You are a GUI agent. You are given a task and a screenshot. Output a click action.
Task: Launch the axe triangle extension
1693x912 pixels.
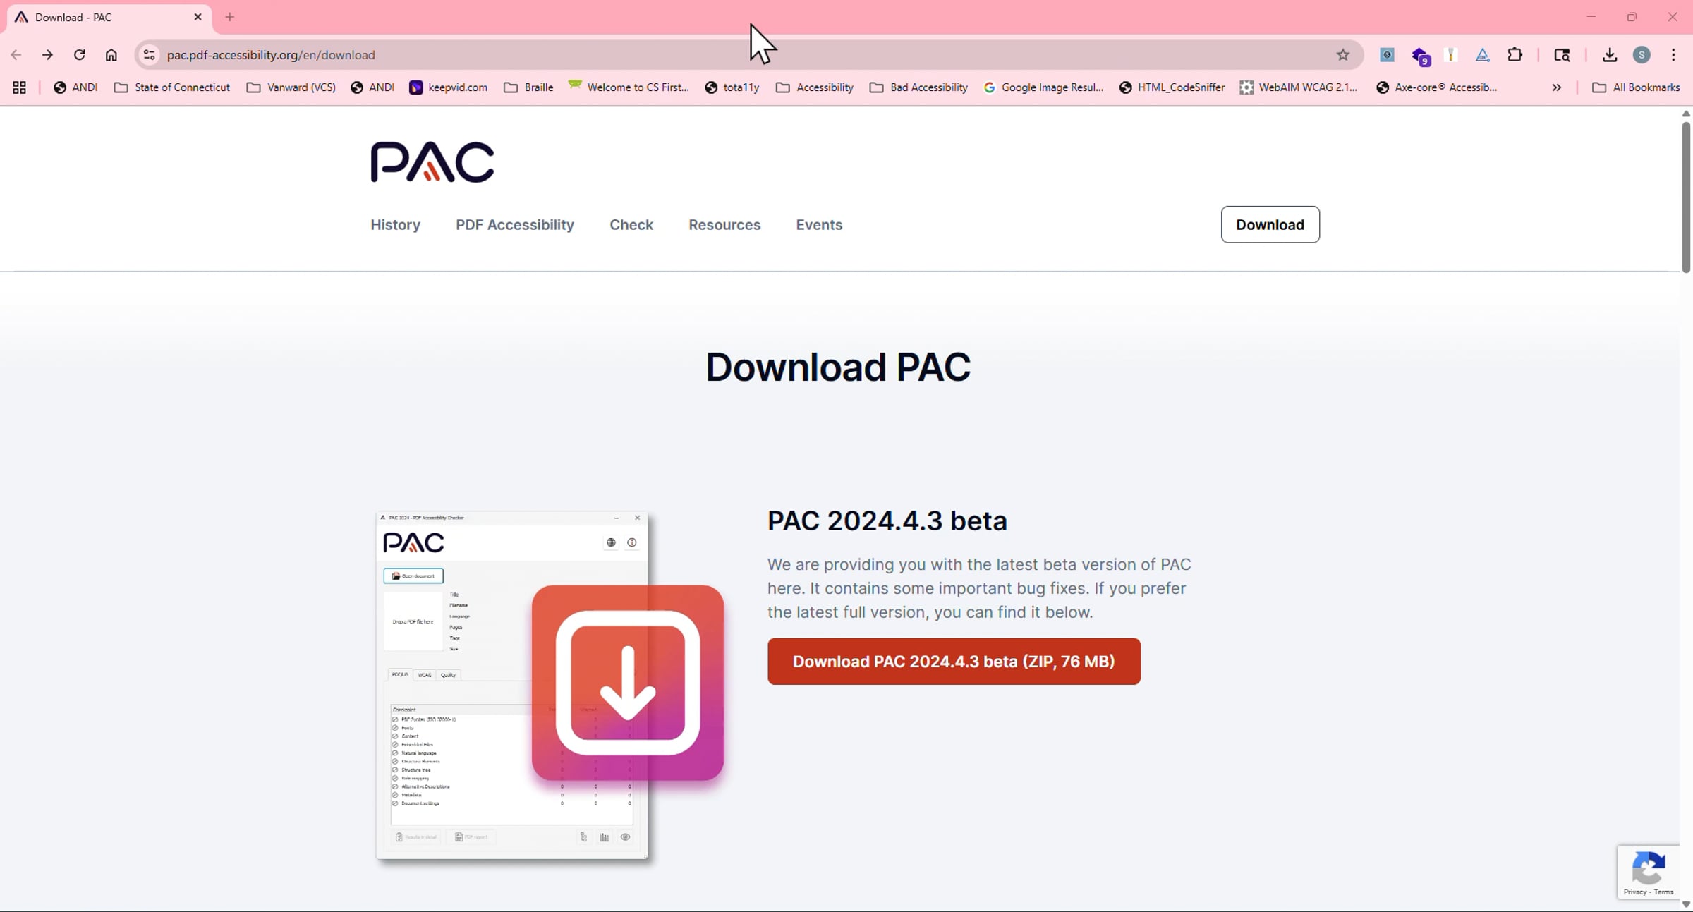pos(1483,55)
